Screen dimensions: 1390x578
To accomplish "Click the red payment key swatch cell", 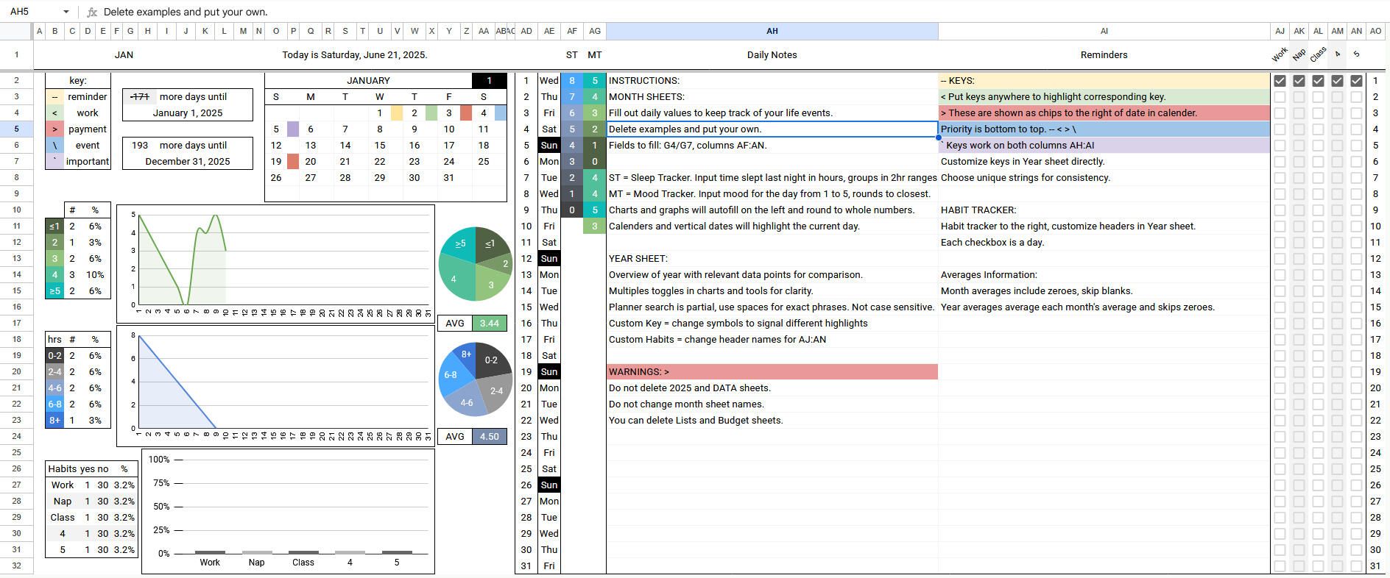I will pos(54,129).
